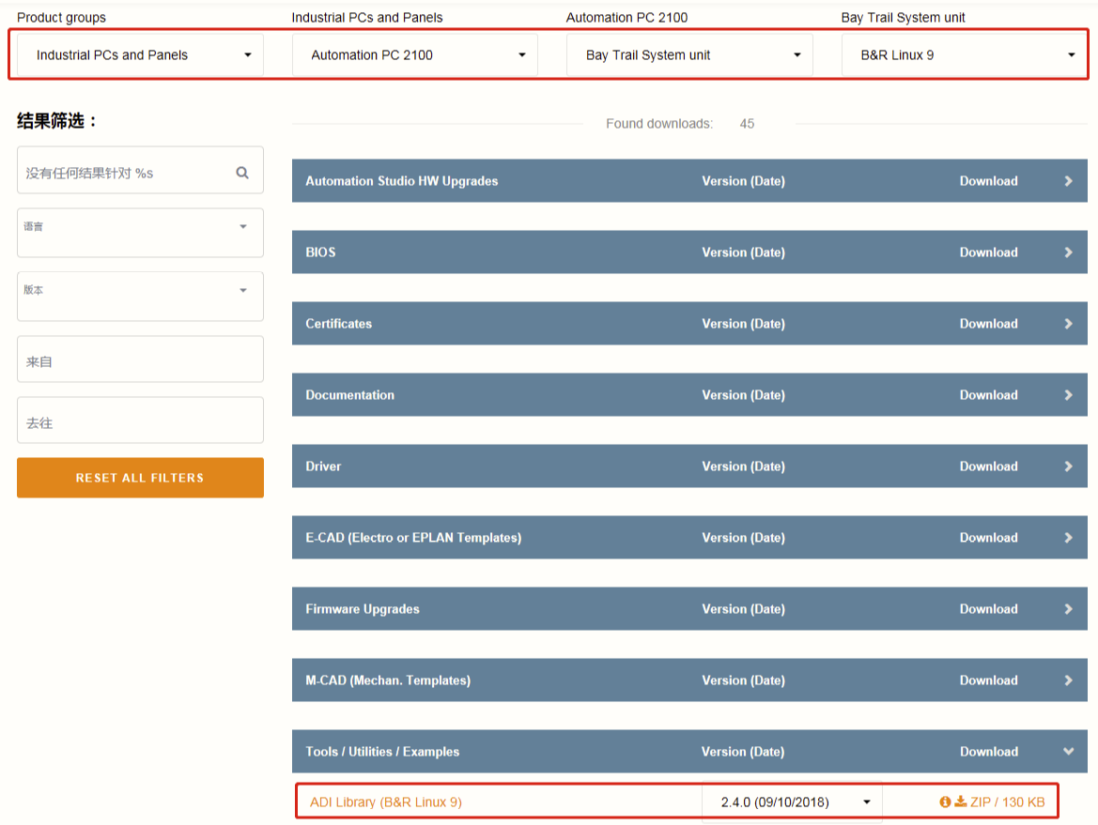Open the Automation PC 2100 dropdown
The width and height of the screenshot is (1098, 825).
click(414, 54)
